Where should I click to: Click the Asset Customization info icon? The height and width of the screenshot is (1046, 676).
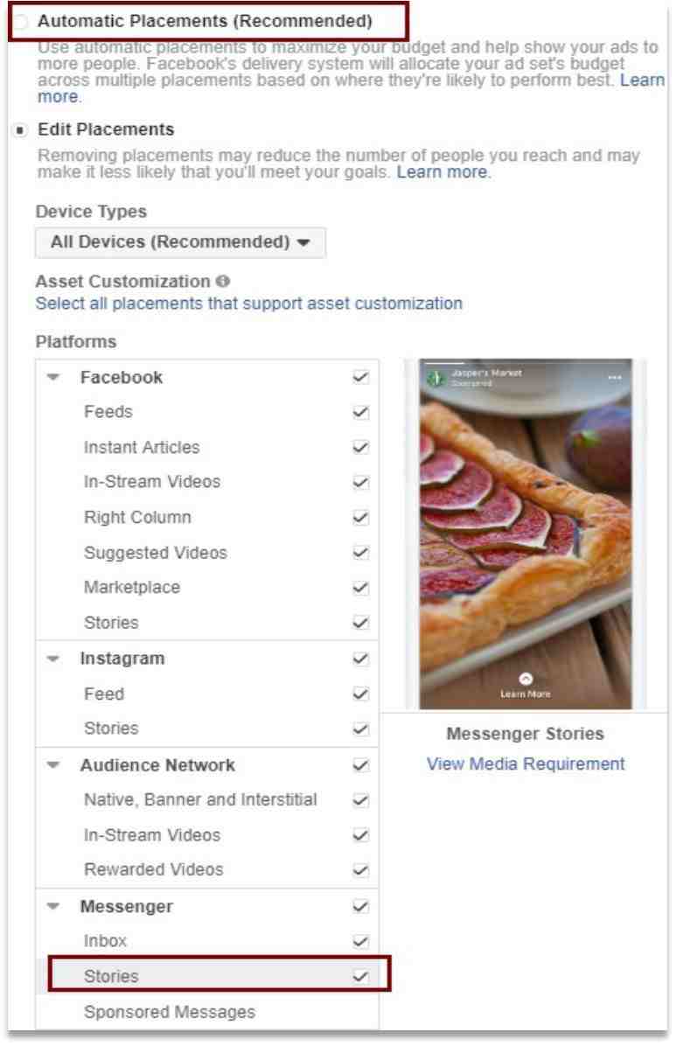tap(224, 282)
